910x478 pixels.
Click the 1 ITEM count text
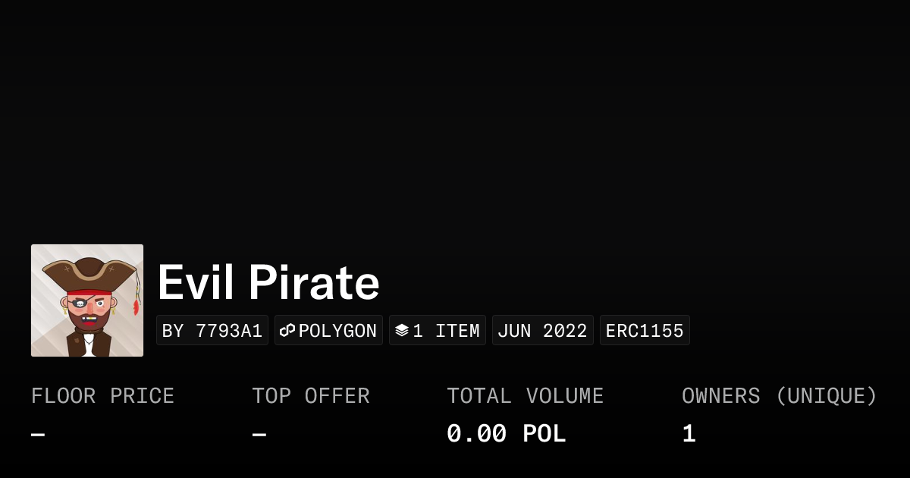pyautogui.click(x=446, y=331)
